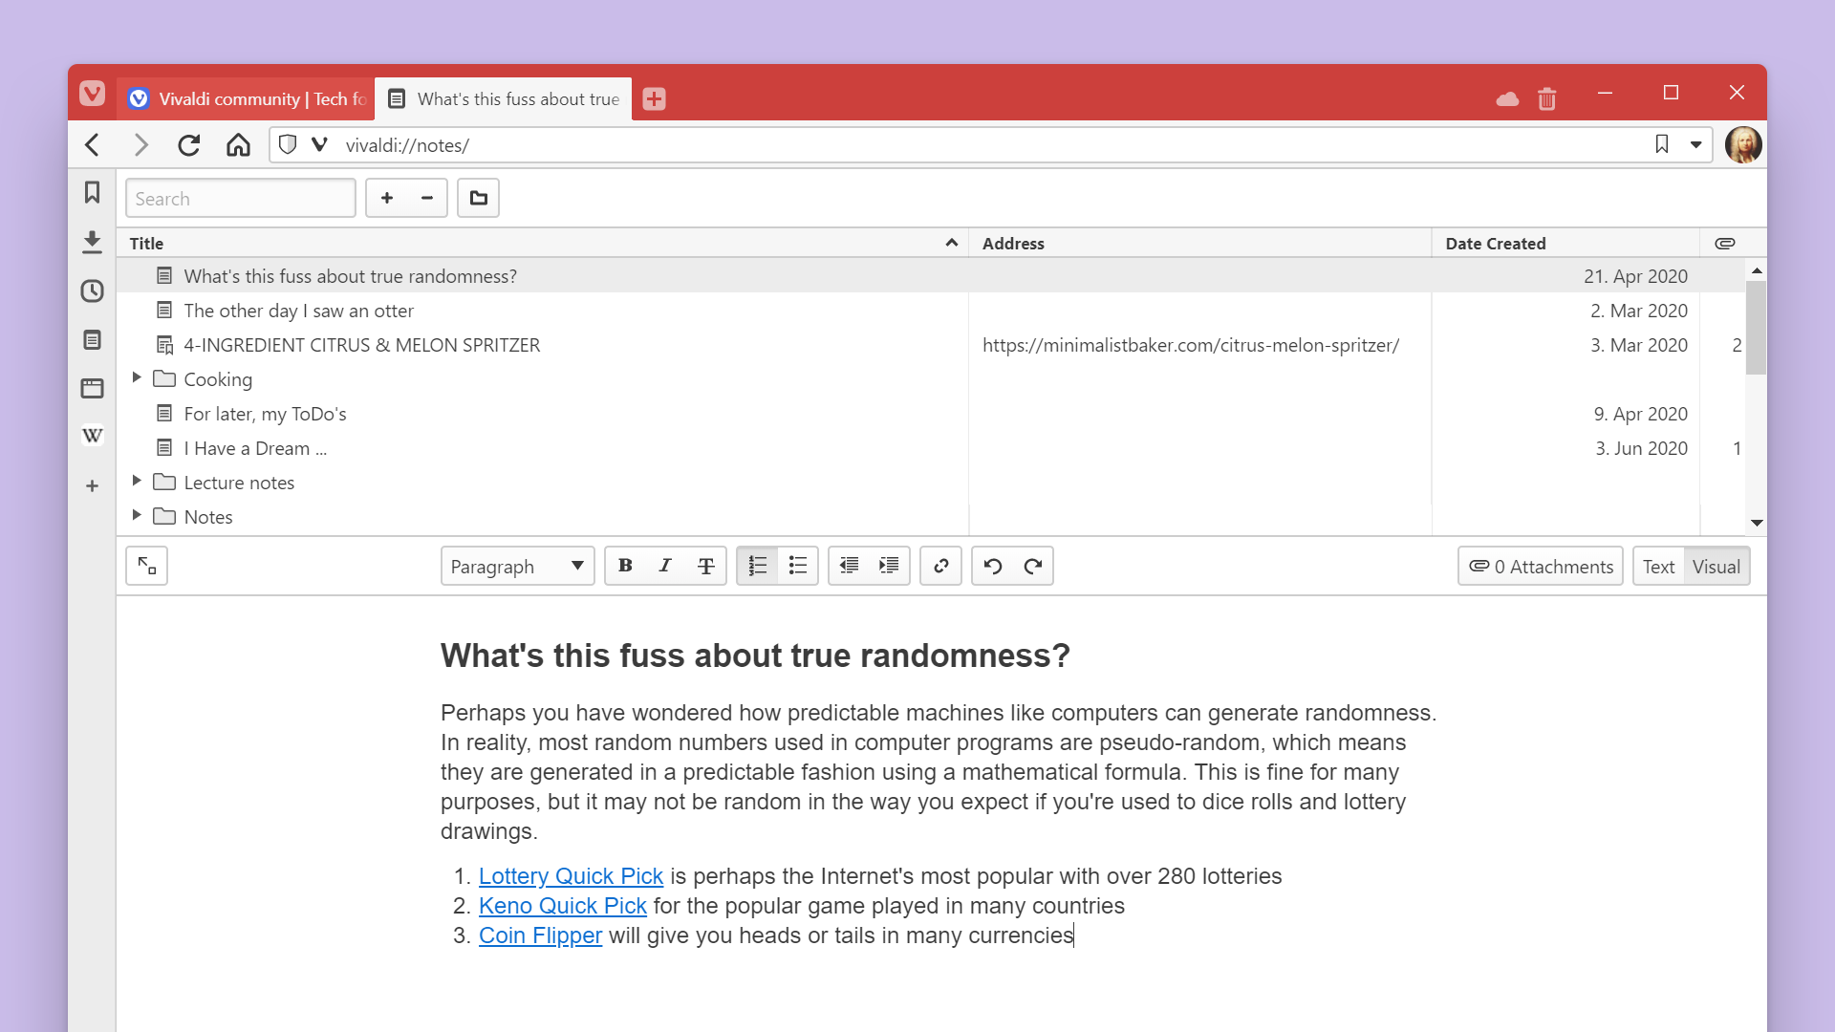
Task: Click the insert link icon
Action: tap(941, 566)
